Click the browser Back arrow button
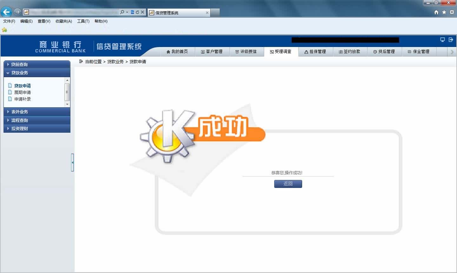The width and height of the screenshot is (457, 273). 6,12
